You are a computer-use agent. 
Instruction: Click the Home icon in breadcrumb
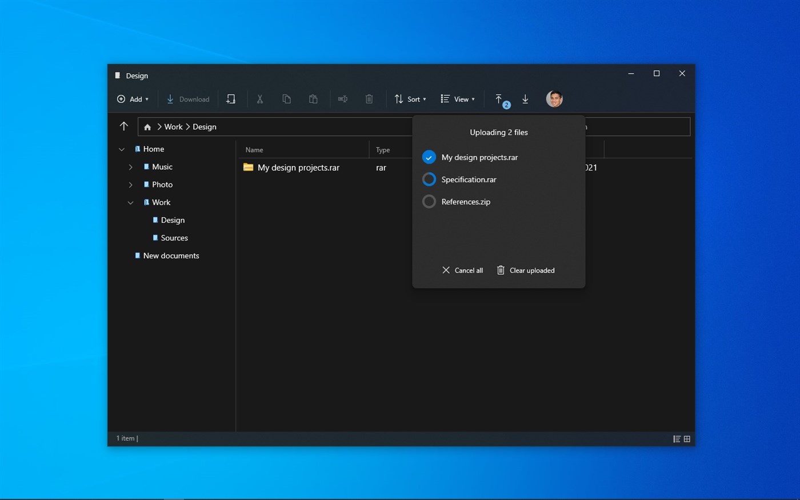point(147,127)
